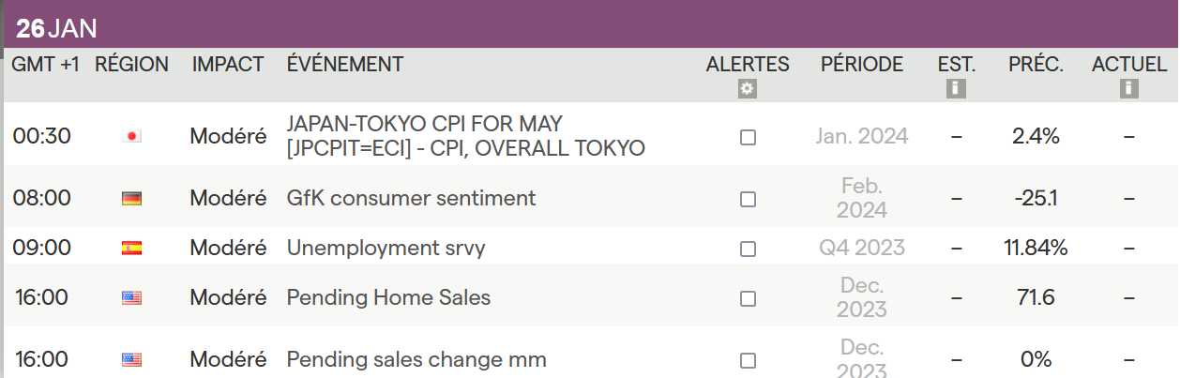Click US flag in Pending sales change row

tap(131, 360)
